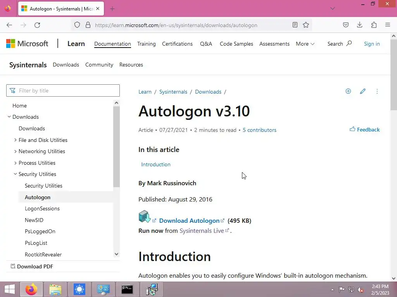397x297 pixels.
Task: Open the search magnifier icon
Action: (349, 43)
